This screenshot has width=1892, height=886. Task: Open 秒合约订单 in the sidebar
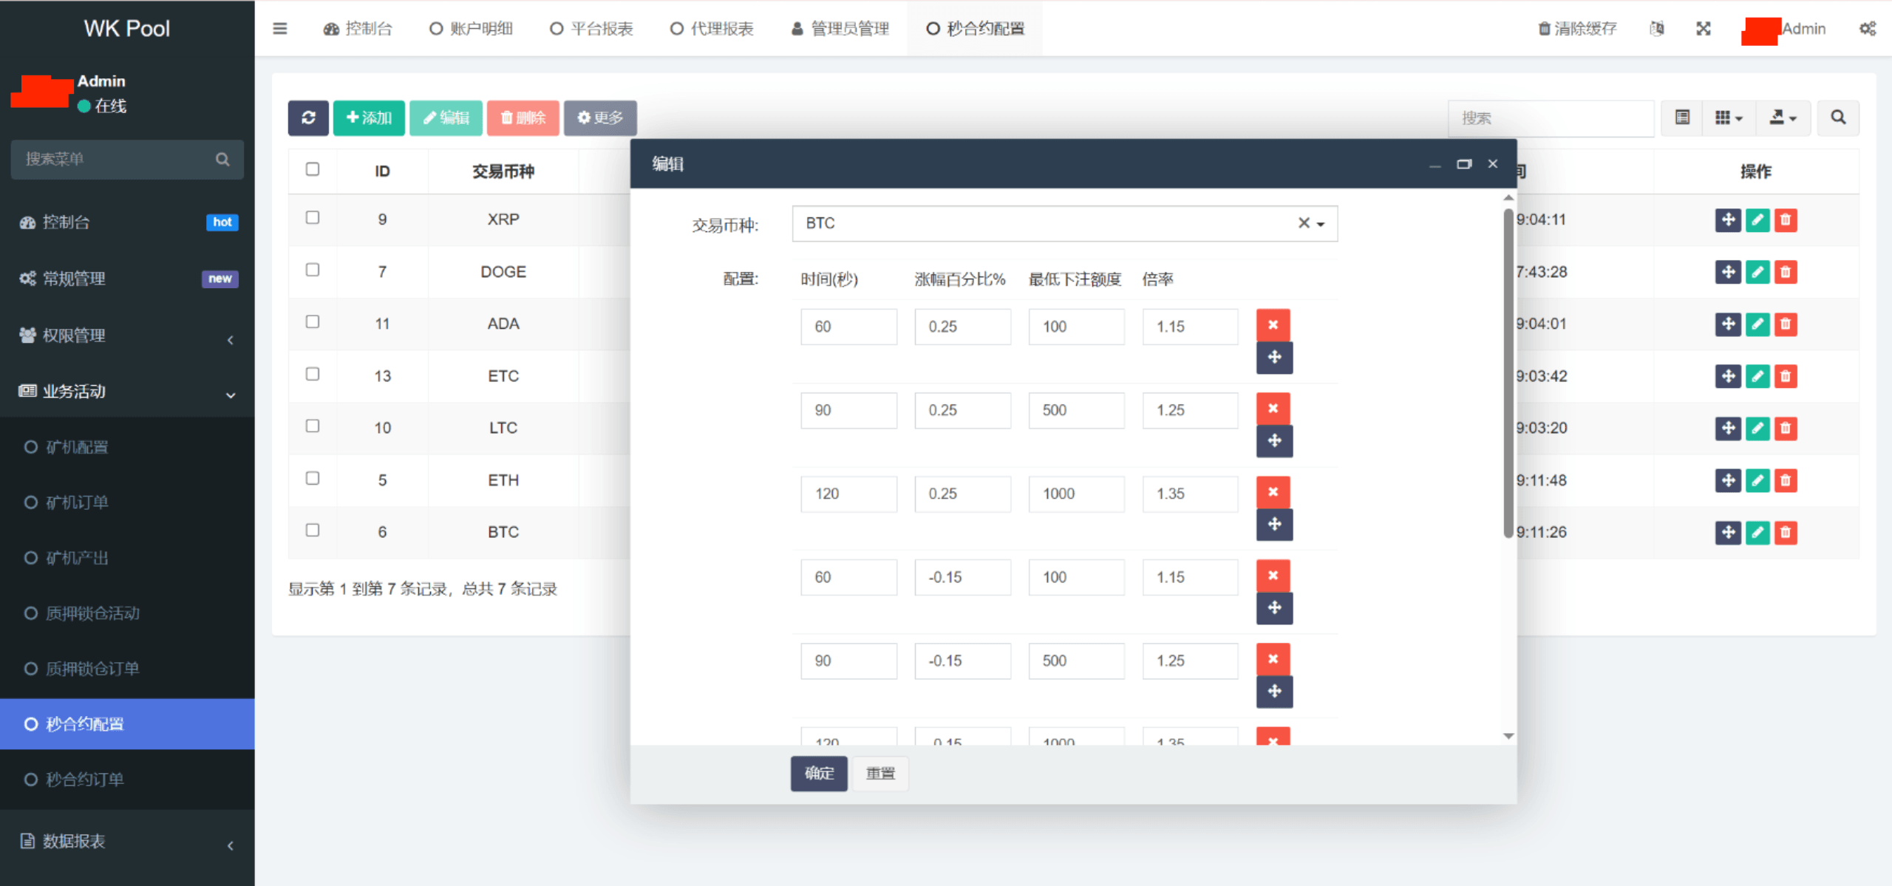pos(85,780)
